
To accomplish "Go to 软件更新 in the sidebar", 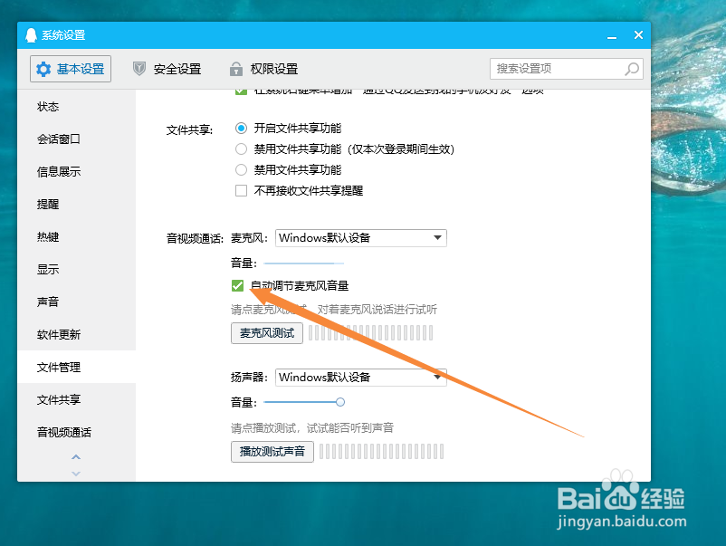I will pos(76,334).
